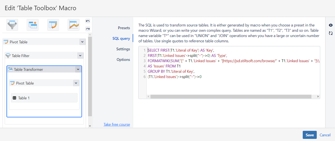Click SQL line 6 split expression

coord(175,77)
